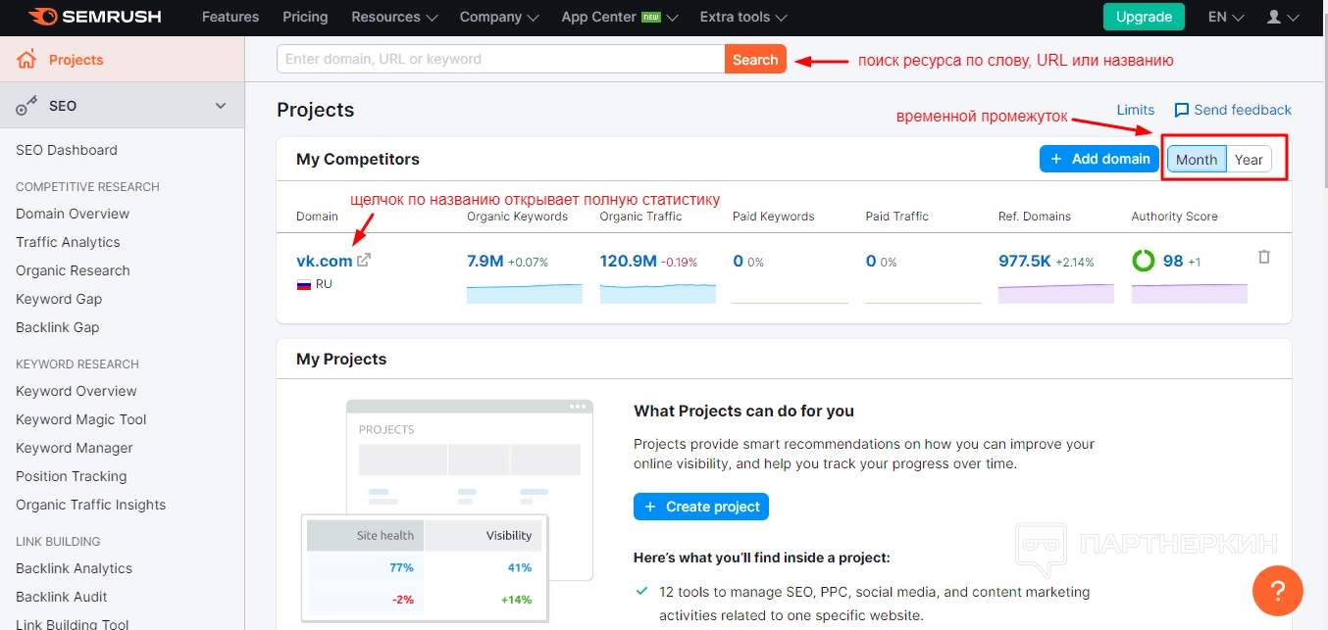Open Backlink Audit
The image size is (1328, 630).
[62, 597]
